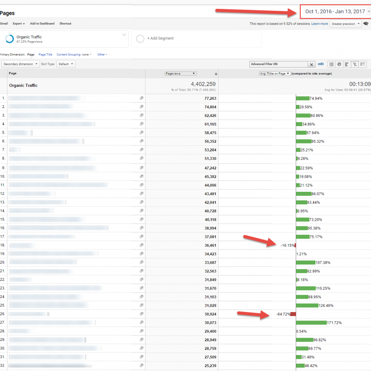This screenshot has width=371, height=371.
Task: Click the Pages report title
Action: (7, 13)
